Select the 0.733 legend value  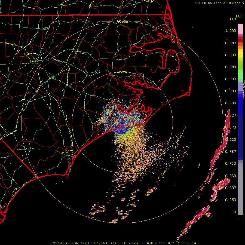point(231,91)
